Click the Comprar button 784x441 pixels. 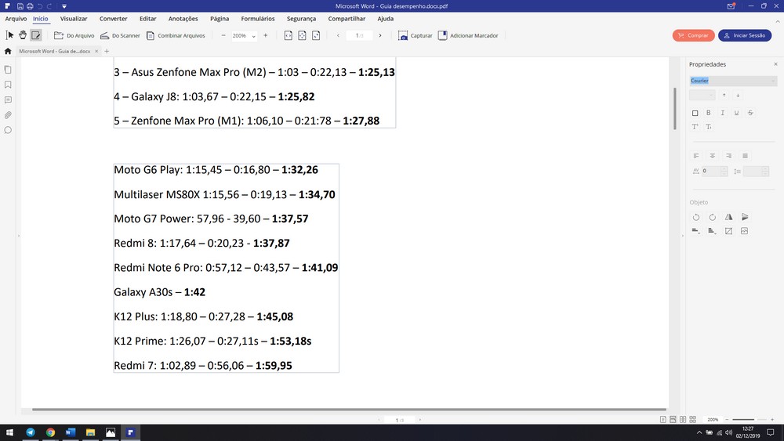[694, 35]
